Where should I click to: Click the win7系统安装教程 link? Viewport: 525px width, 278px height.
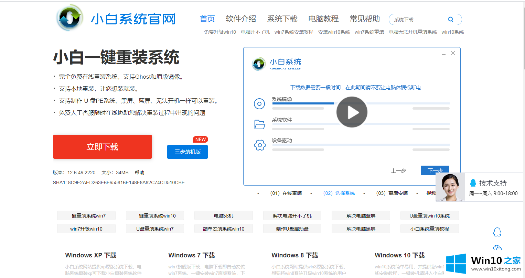[294, 32]
